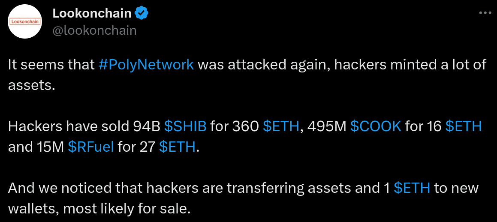This screenshot has width=497, height=222.
Task: Click the $ETH cashtag after 27
Action: (177, 147)
